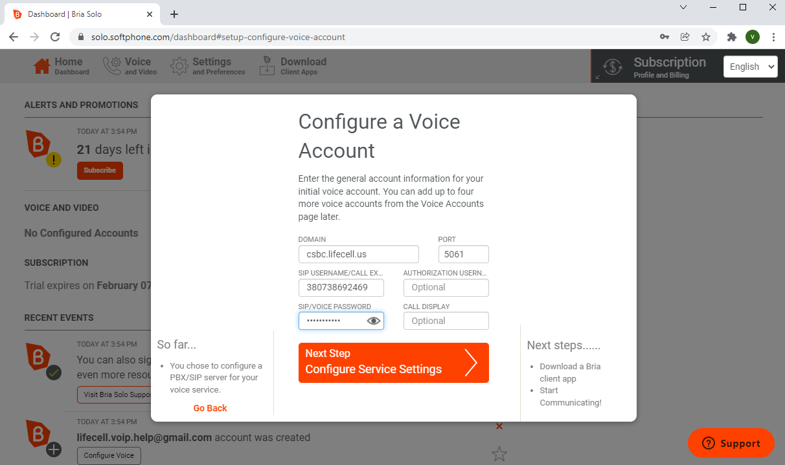Open the browser Extensions puzzle icon

pos(732,37)
